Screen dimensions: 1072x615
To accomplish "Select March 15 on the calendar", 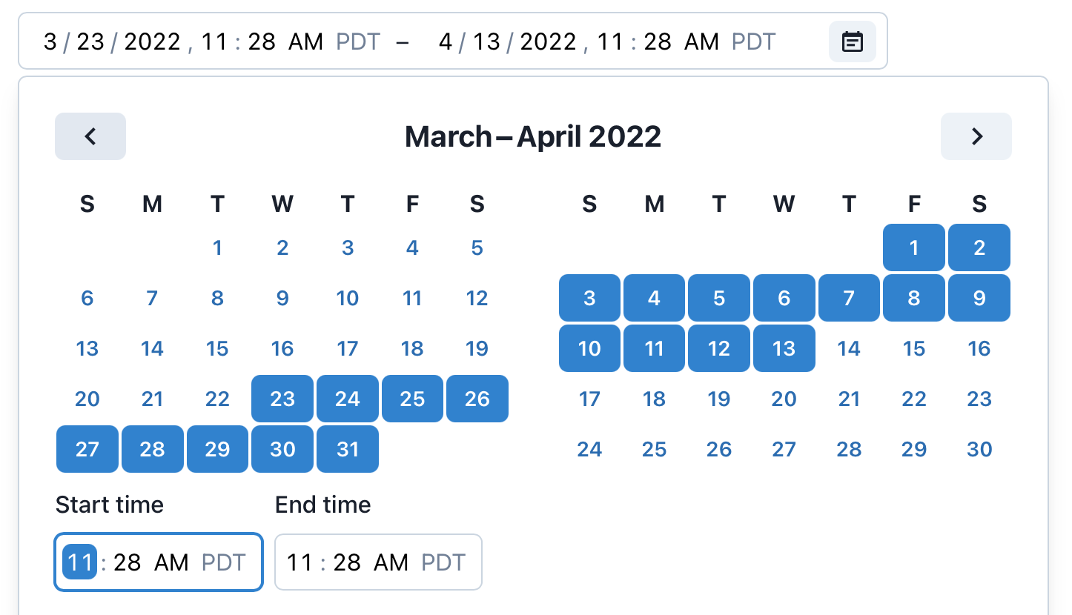I will pyautogui.click(x=217, y=348).
